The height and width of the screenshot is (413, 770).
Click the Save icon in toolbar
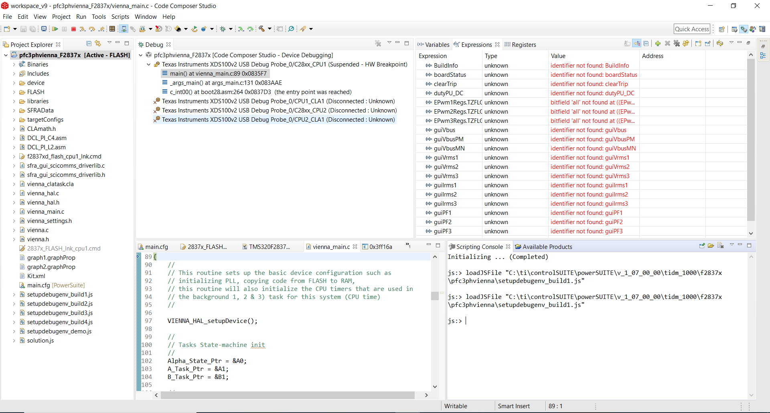(x=23, y=29)
